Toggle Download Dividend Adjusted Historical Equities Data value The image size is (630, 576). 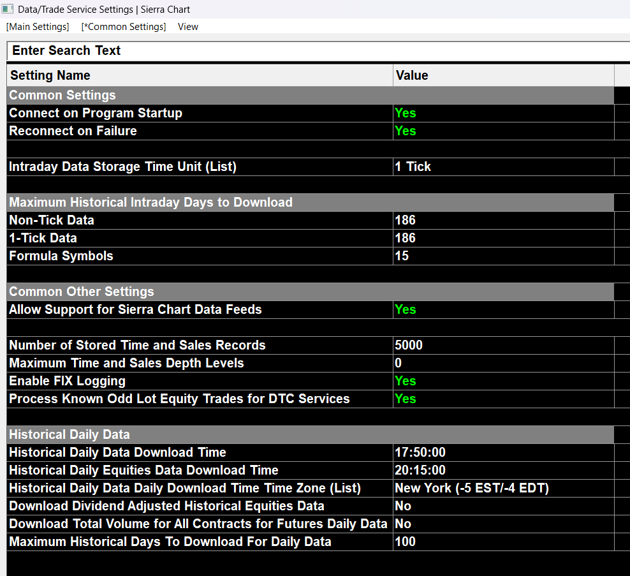[x=504, y=506]
